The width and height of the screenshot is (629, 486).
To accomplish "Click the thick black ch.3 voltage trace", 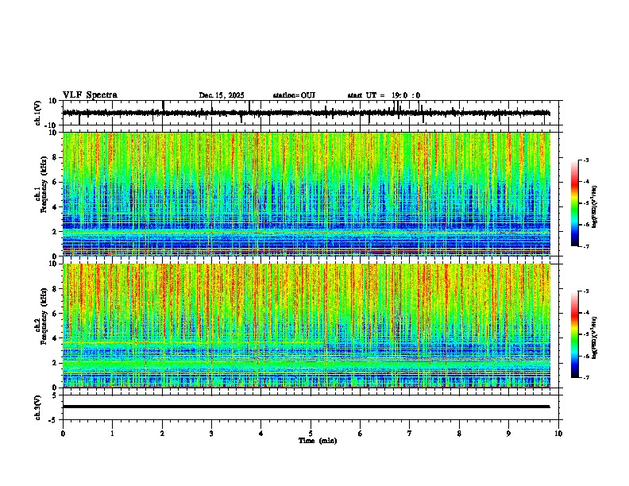I will click(307, 407).
